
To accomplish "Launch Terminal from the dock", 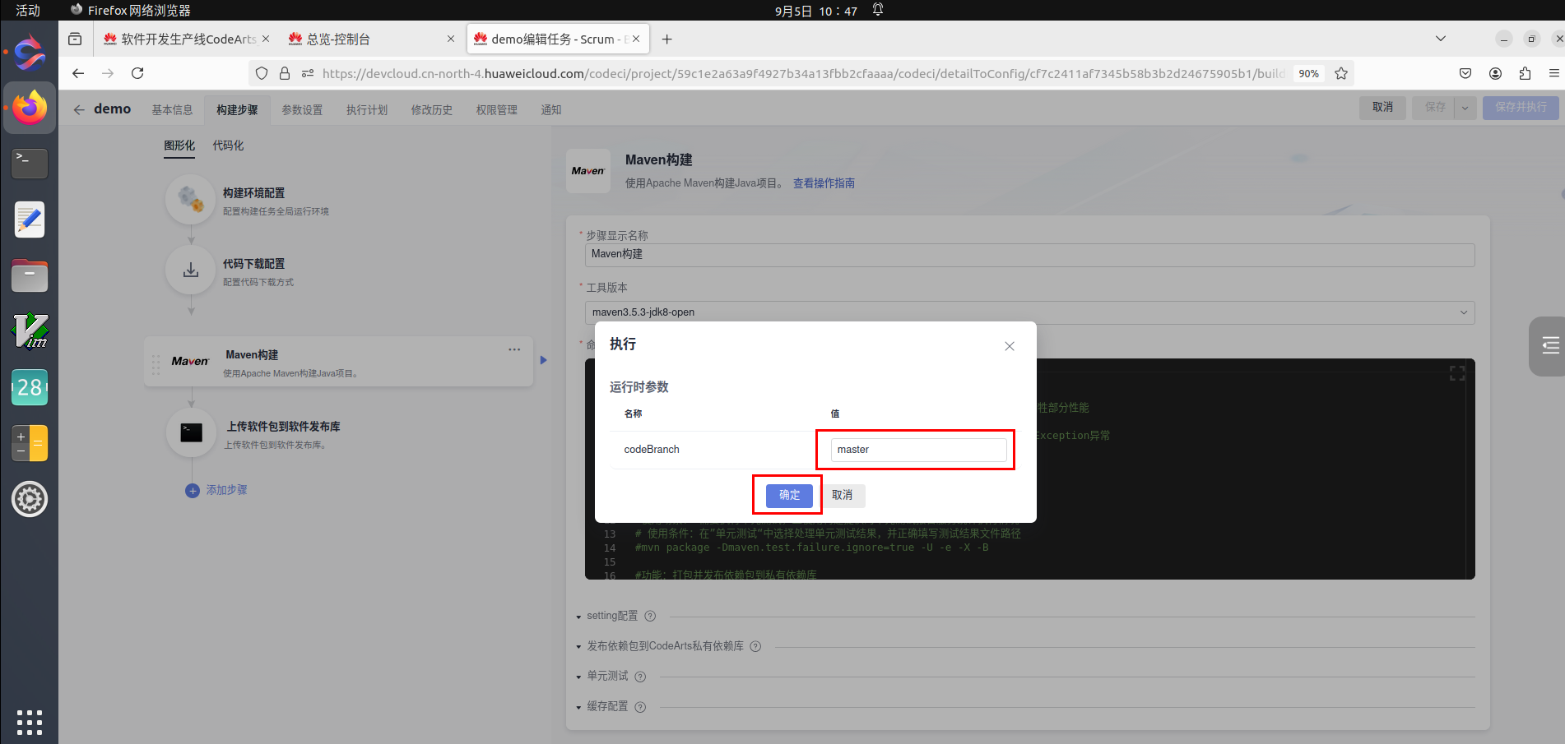I will [x=30, y=164].
